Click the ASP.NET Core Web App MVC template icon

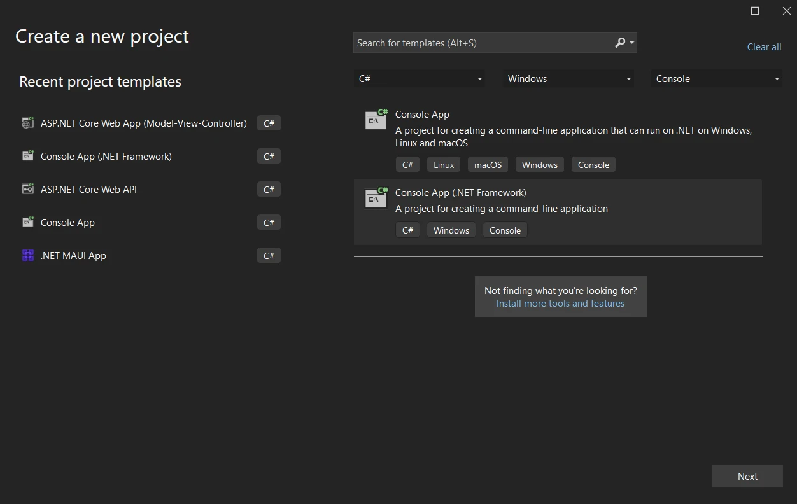coord(27,123)
